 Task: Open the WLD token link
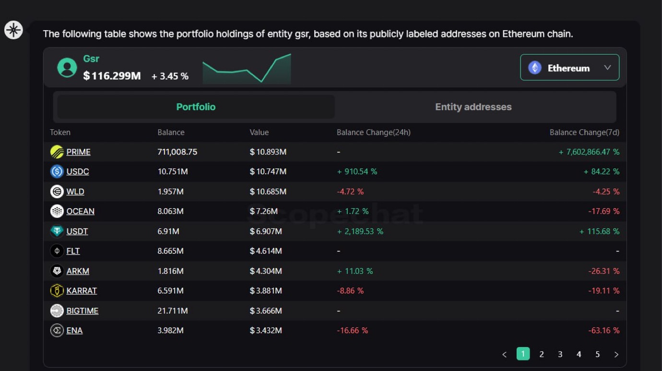pos(75,191)
